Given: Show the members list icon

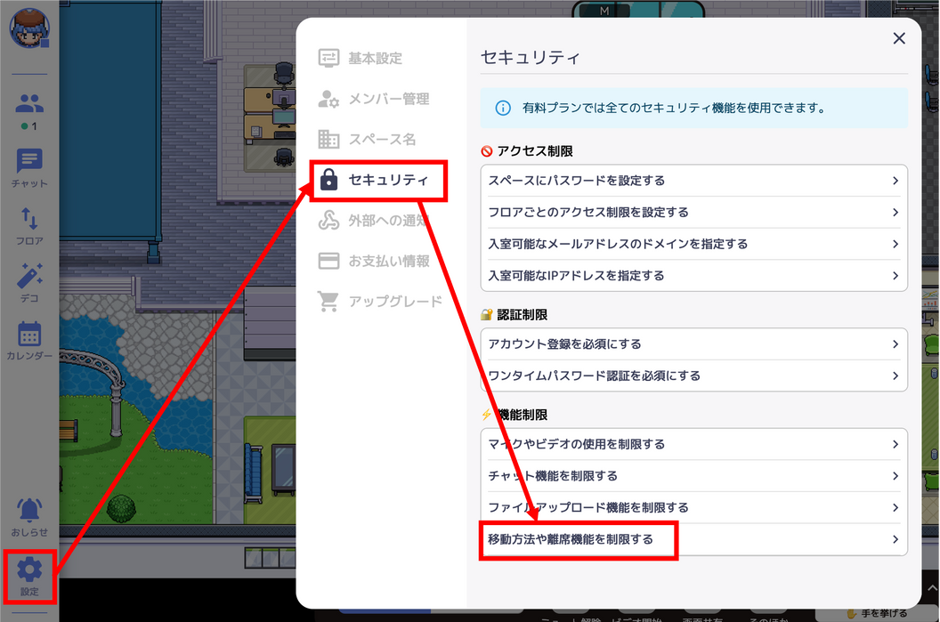Looking at the screenshot, I should (29, 103).
